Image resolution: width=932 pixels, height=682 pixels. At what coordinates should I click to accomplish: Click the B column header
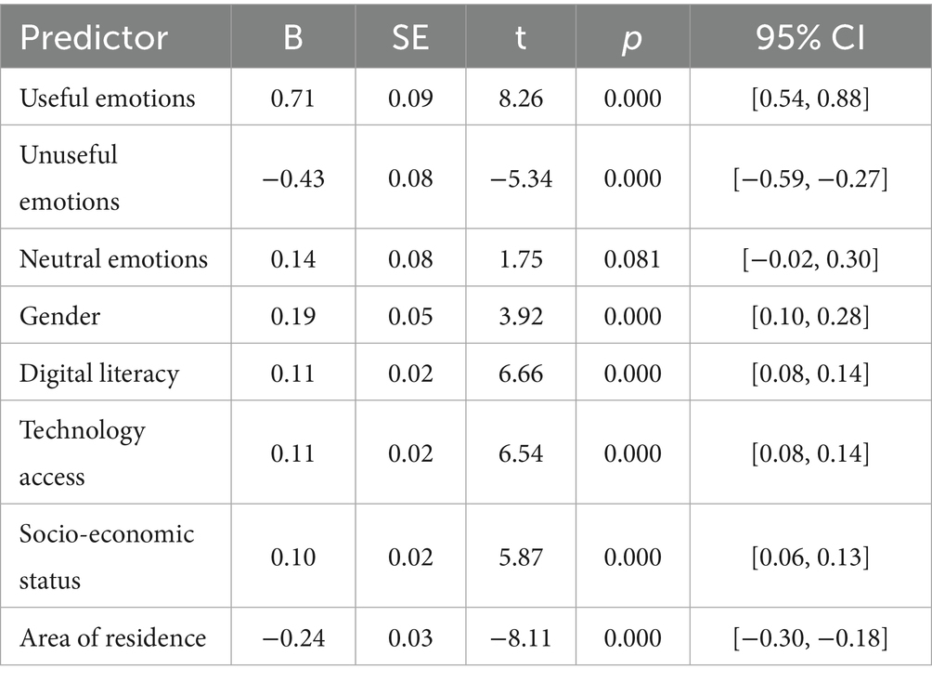coord(292,37)
